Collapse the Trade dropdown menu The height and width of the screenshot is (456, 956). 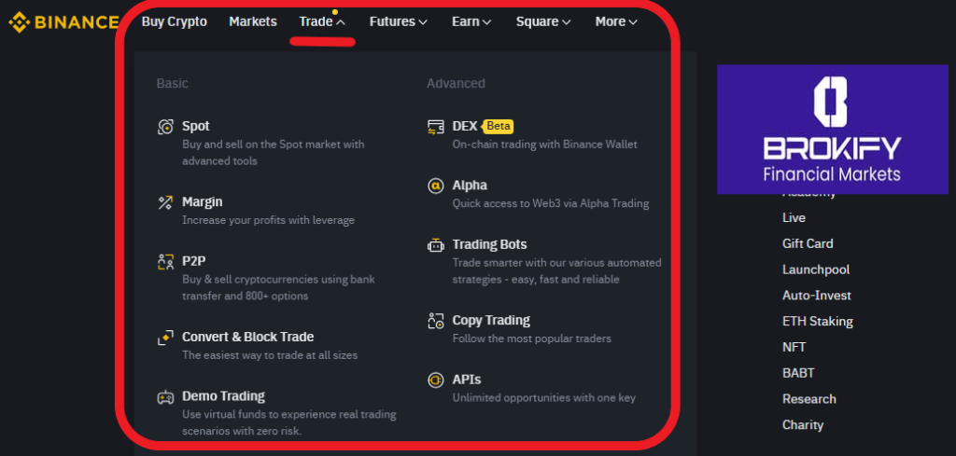click(322, 21)
